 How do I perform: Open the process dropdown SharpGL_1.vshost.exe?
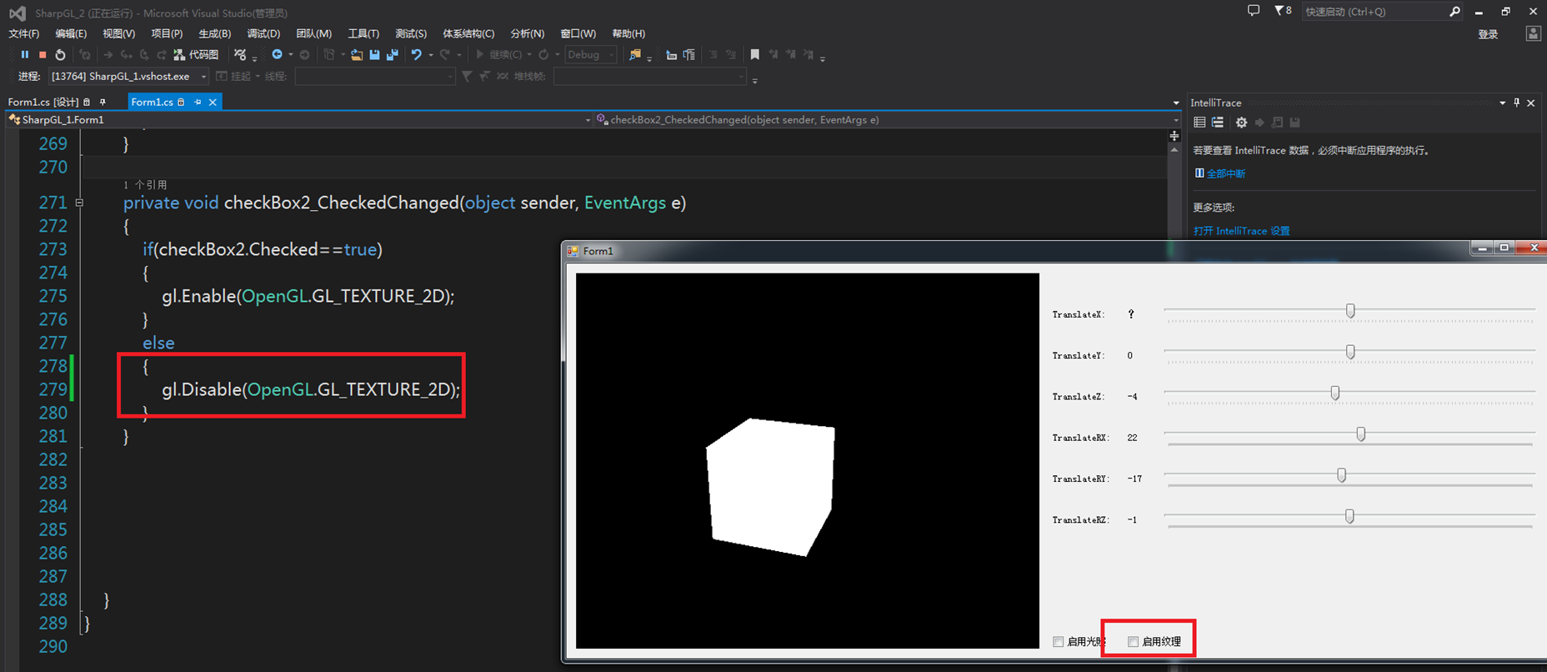point(128,76)
